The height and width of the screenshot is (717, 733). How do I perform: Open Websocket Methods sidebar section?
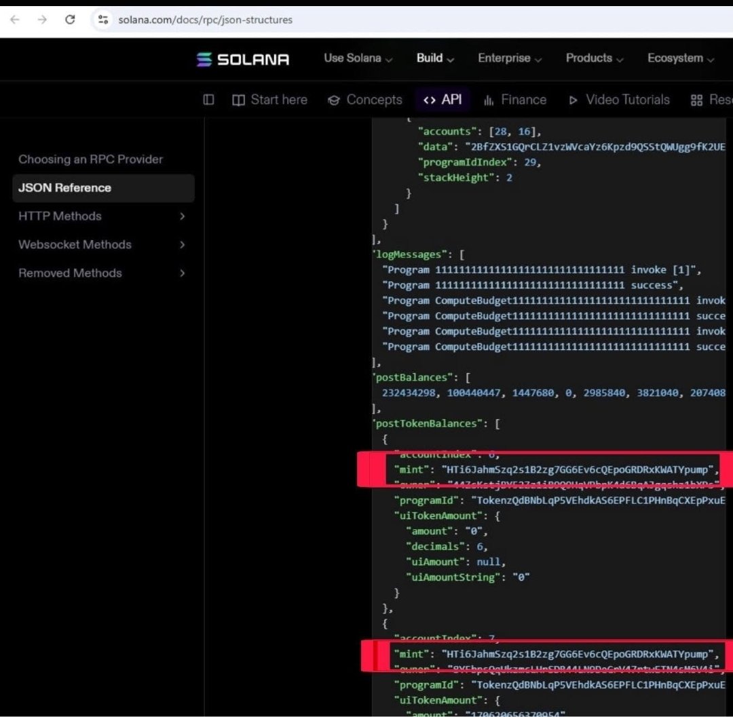[x=75, y=244]
